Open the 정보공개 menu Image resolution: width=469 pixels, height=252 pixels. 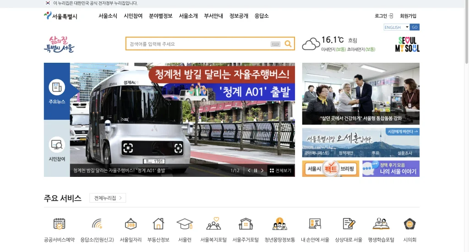pos(239,16)
